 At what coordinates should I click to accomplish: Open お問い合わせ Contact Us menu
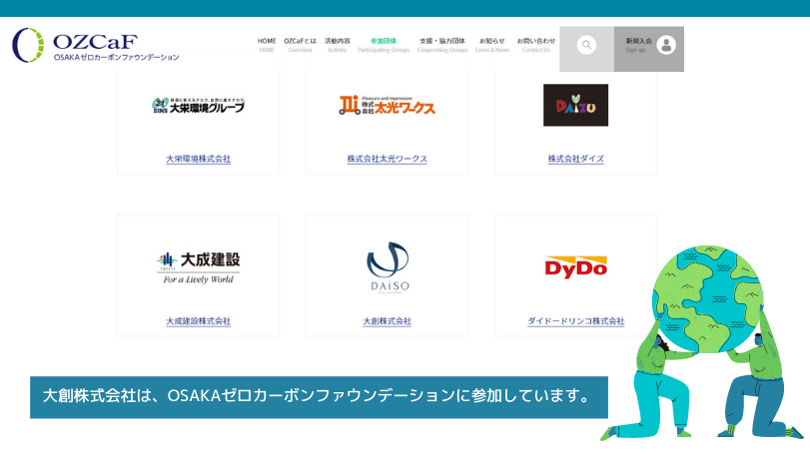(536, 45)
